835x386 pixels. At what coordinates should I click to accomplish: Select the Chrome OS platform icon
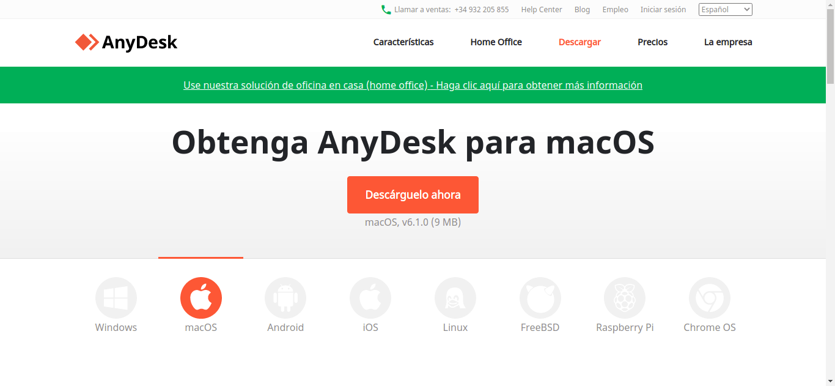point(709,297)
